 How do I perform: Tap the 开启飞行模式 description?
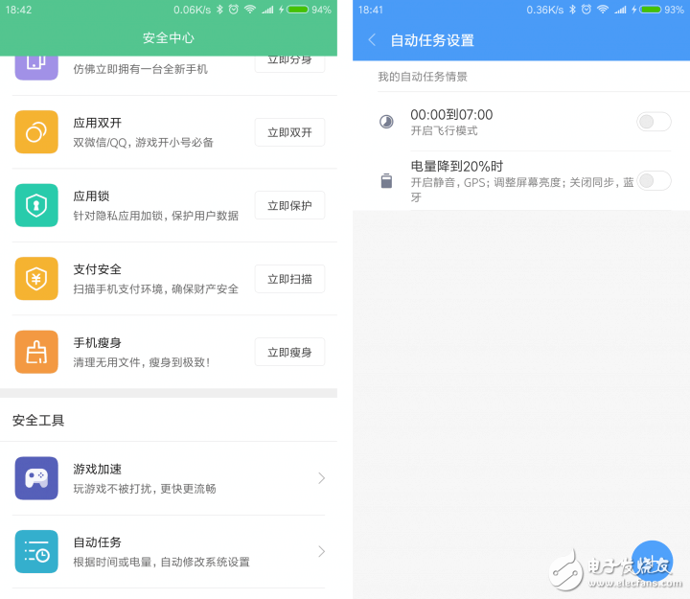pos(444,130)
